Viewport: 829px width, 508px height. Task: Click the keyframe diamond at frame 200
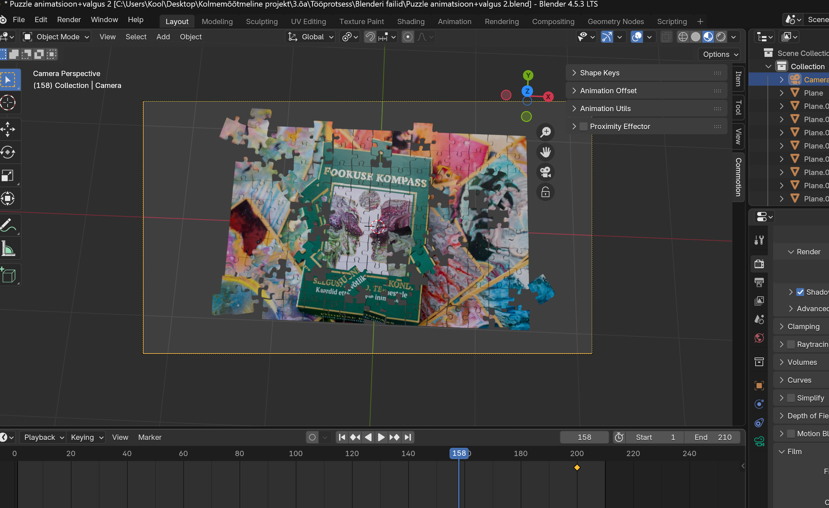pos(577,467)
